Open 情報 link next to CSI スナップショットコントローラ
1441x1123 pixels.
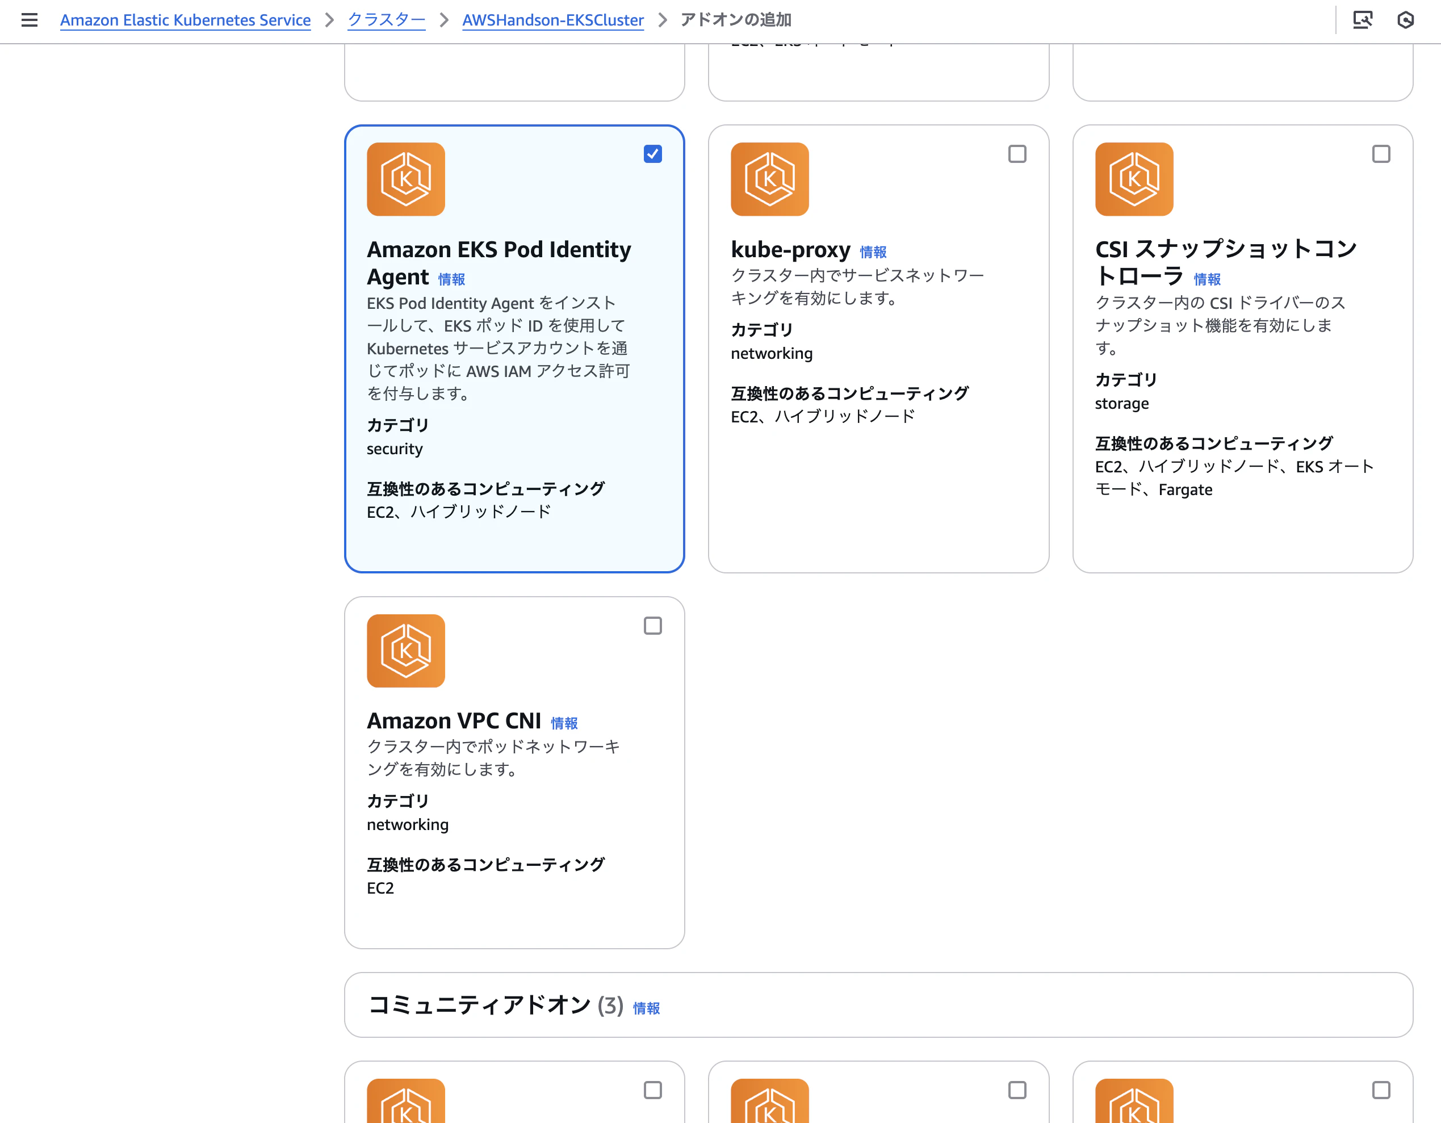[x=1207, y=279]
